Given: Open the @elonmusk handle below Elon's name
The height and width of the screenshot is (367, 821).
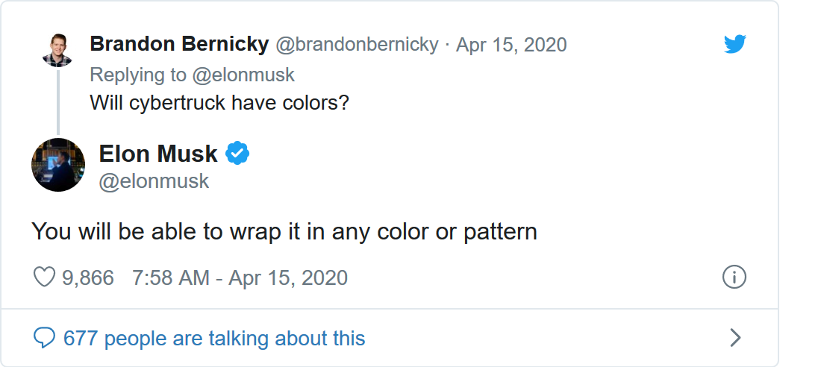Looking at the screenshot, I should (154, 181).
